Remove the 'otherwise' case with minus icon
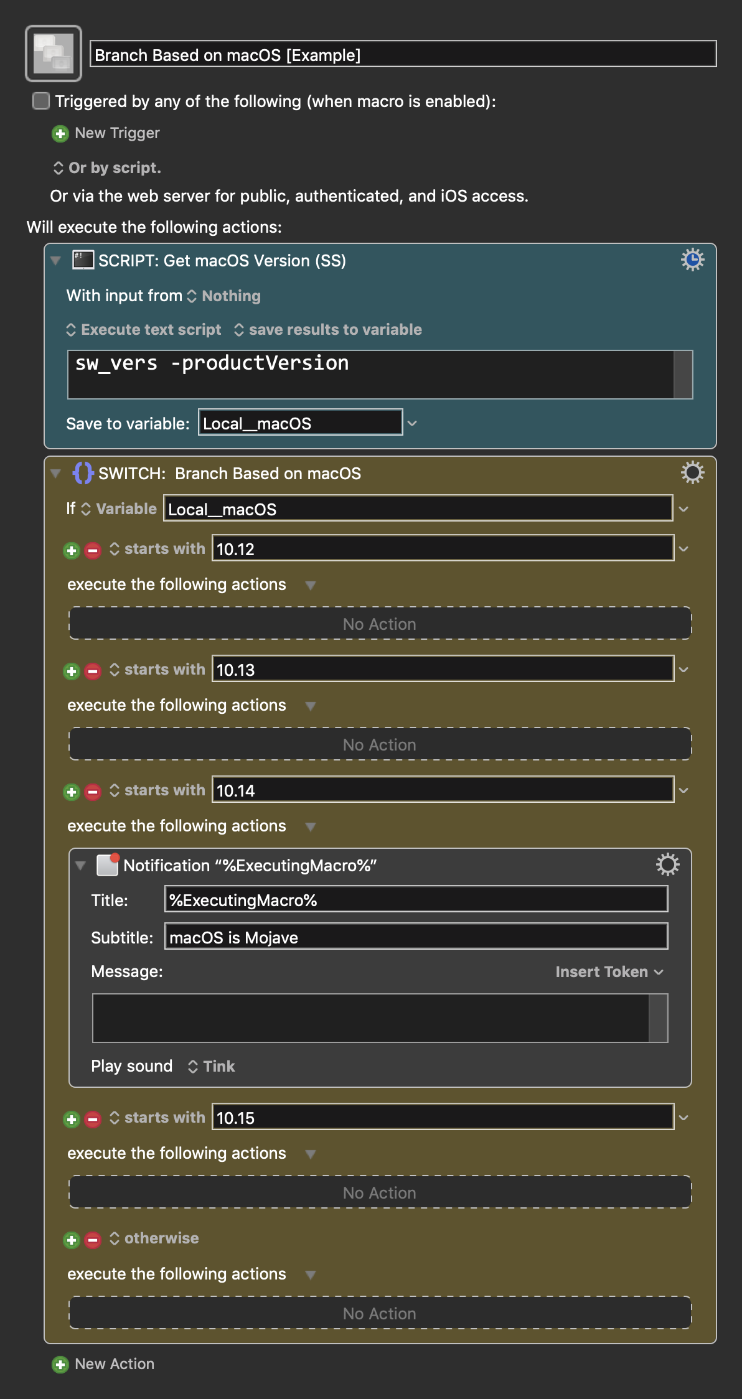 pyautogui.click(x=93, y=1240)
